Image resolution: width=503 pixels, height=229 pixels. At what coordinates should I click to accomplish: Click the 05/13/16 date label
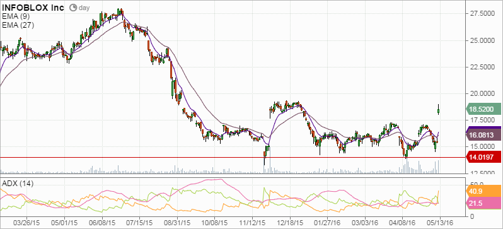tap(440, 222)
